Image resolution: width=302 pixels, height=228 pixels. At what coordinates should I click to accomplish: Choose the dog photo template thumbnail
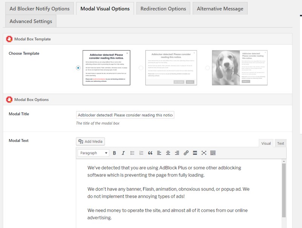tap(240, 68)
